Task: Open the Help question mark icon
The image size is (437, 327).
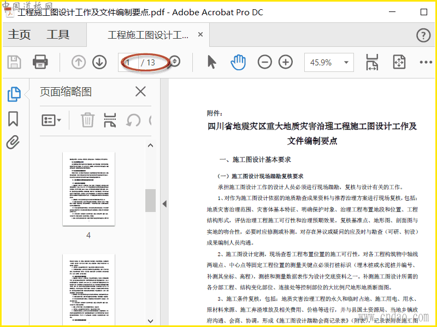Action: [423, 35]
